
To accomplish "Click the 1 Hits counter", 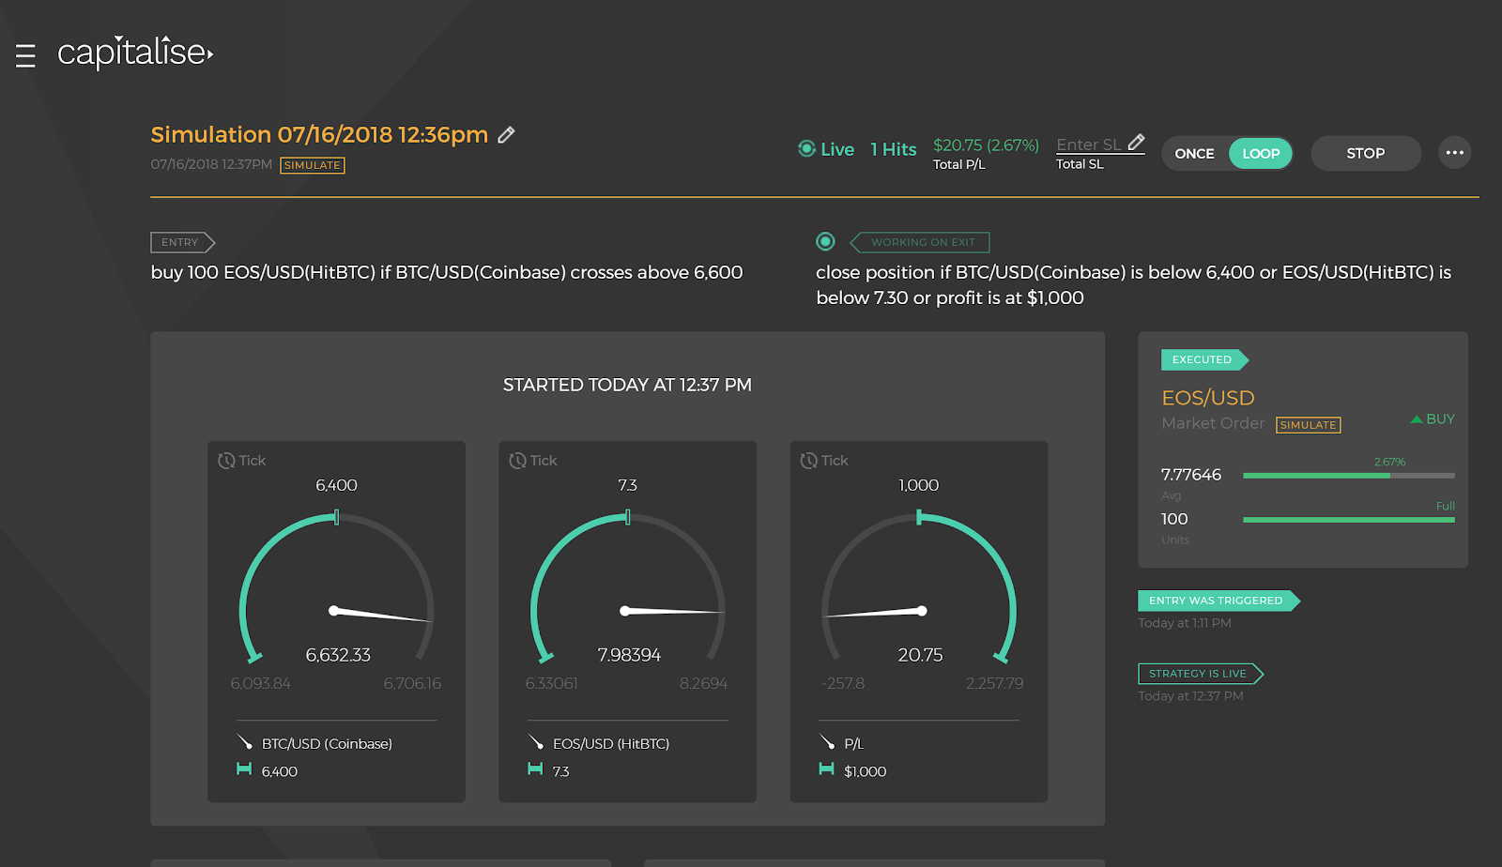I will pos(894,149).
